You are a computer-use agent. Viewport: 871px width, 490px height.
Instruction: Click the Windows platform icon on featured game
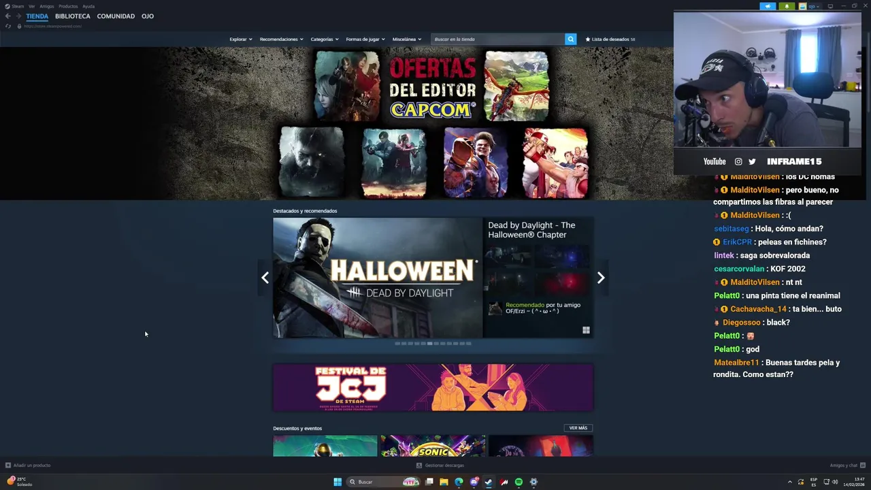click(586, 330)
